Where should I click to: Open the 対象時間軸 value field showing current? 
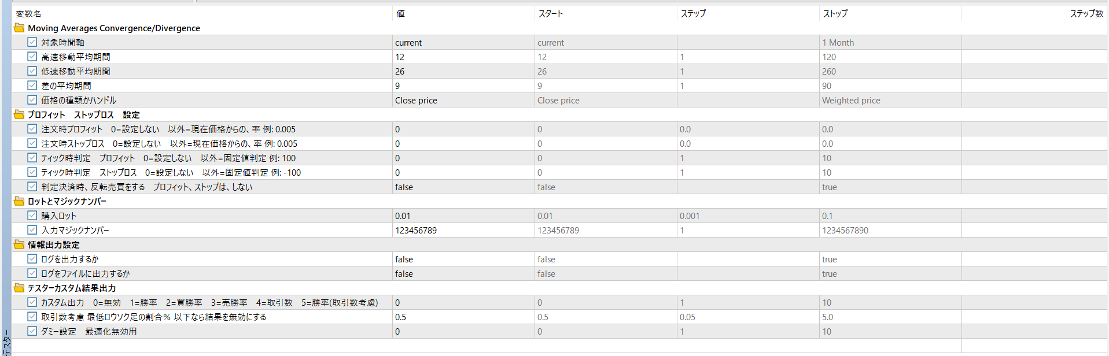tap(463, 42)
